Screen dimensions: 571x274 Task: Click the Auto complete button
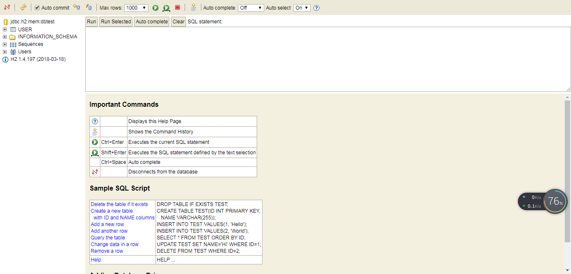[152, 22]
